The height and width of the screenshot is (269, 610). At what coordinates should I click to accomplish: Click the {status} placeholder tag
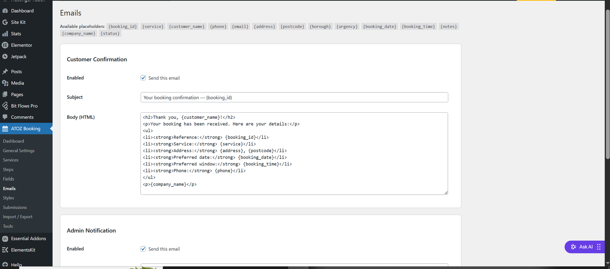tap(110, 33)
